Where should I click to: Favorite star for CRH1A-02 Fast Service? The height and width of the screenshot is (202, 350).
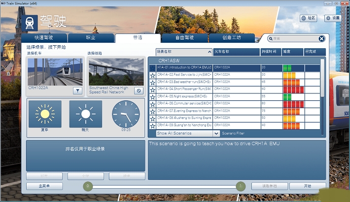tap(153, 76)
